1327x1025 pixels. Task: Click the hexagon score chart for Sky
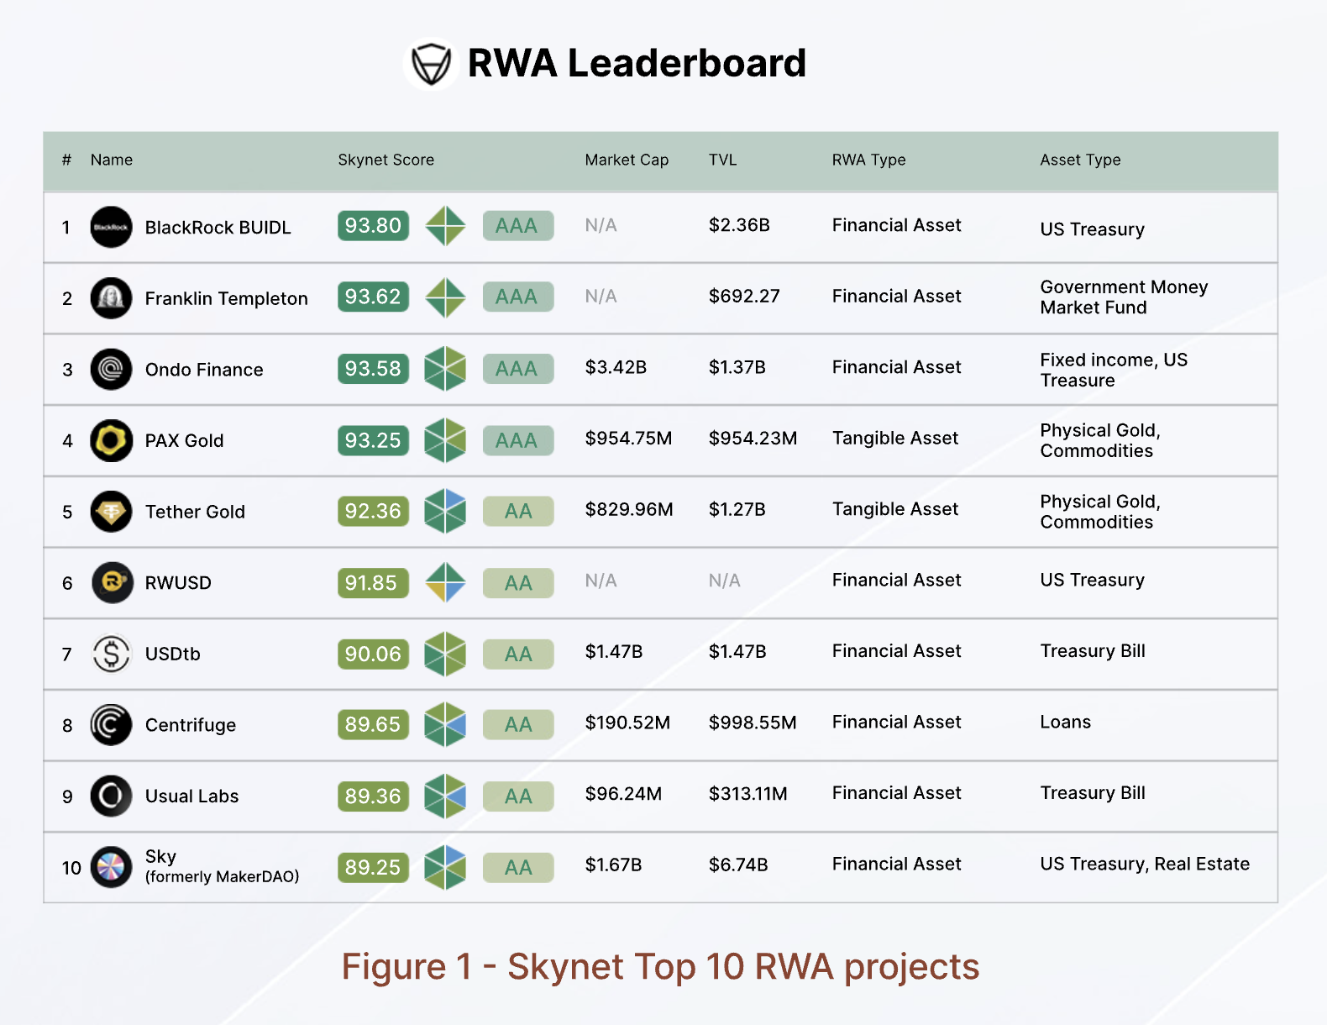click(445, 867)
